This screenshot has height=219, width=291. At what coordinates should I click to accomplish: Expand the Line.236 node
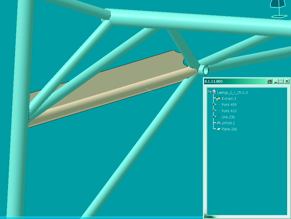point(214,116)
